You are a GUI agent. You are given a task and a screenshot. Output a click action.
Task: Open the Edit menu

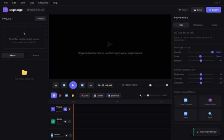pos(14,3)
